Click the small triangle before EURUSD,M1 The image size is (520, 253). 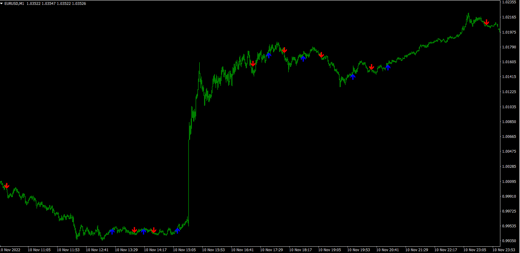[2, 4]
